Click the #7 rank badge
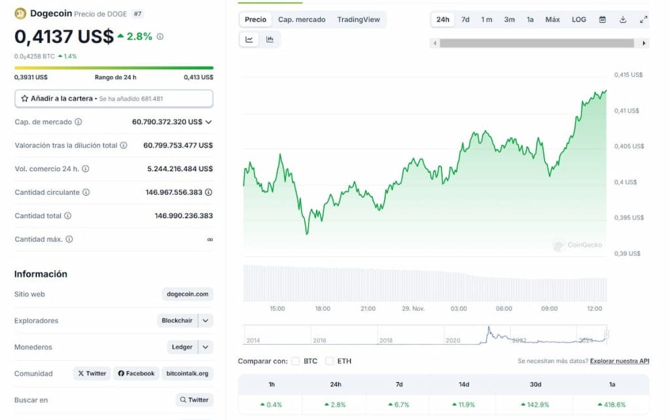This screenshot has width=670, height=420. pyautogui.click(x=137, y=14)
